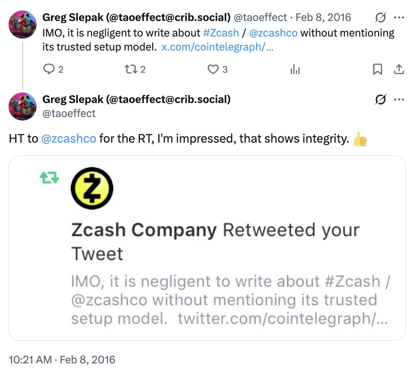The image size is (417, 377).
Task: View analytics icon on first tweet
Action: [x=295, y=70]
